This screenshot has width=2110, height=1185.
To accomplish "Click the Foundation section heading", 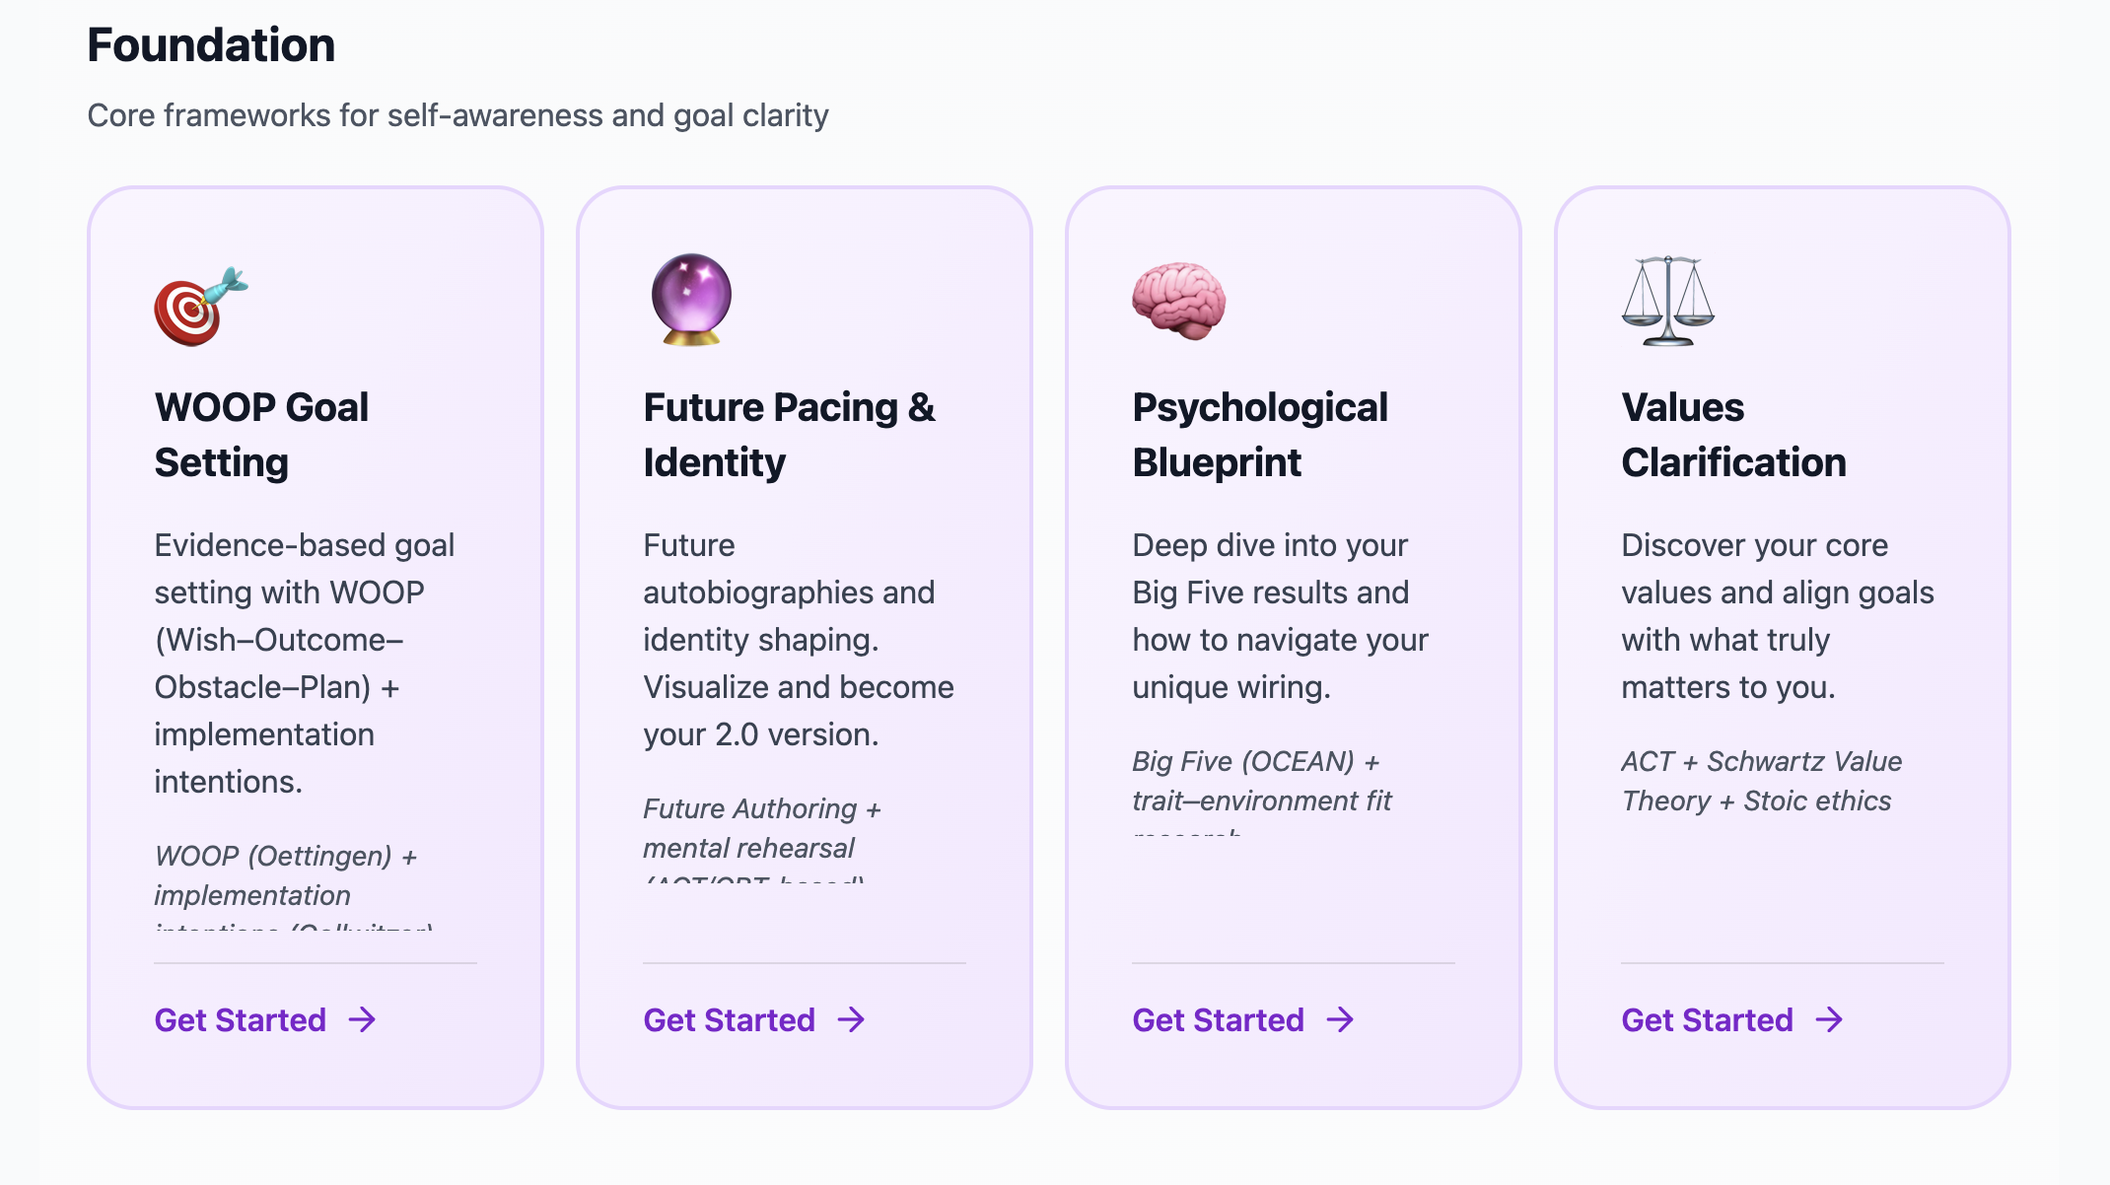I will 211,45.
